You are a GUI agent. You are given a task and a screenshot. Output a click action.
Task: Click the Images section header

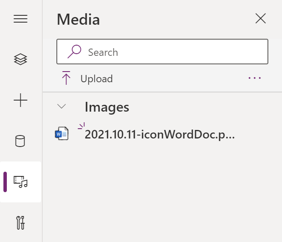pos(107,107)
